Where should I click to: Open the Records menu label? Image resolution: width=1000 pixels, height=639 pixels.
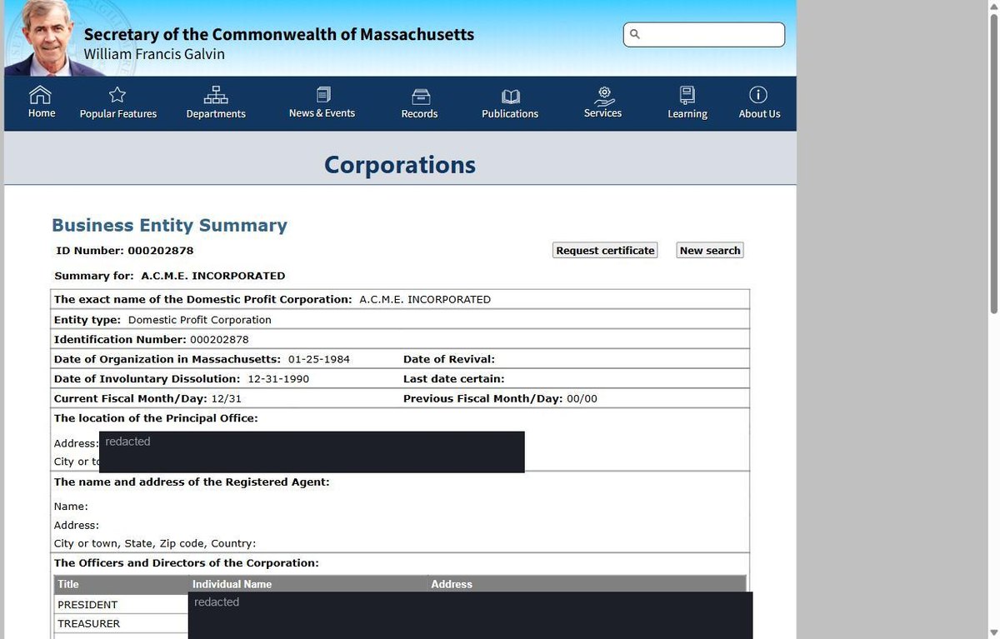pyautogui.click(x=419, y=114)
